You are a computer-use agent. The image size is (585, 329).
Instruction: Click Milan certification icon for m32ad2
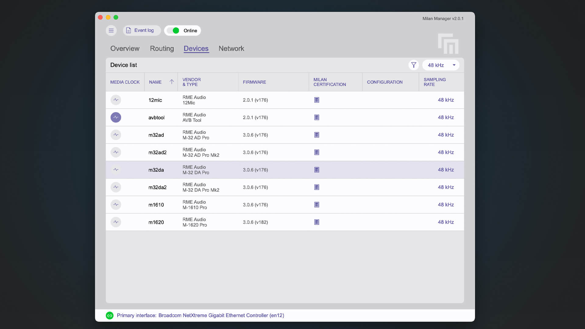click(x=317, y=152)
